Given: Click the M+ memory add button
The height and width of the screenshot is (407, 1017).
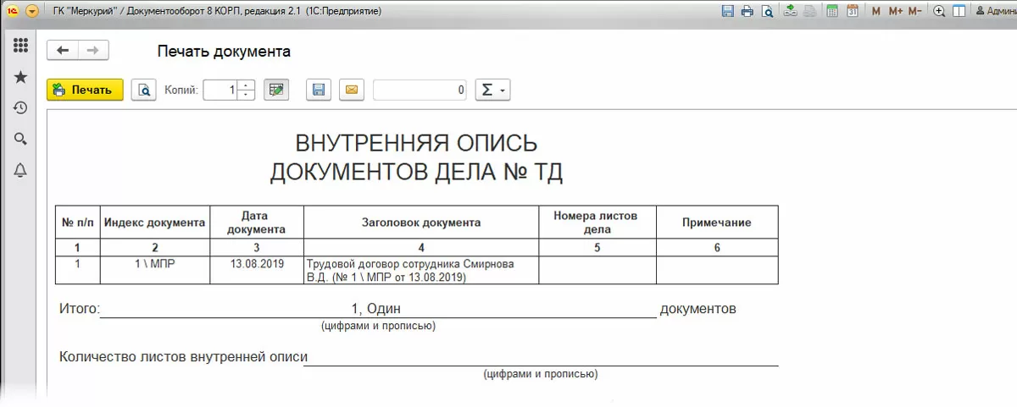Looking at the screenshot, I should (895, 12).
